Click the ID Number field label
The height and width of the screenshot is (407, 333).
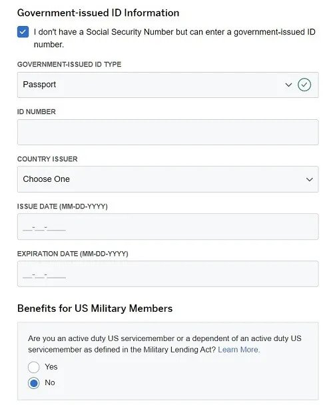[x=37, y=112]
